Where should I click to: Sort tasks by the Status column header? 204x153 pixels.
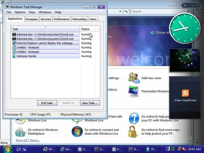tap(88, 29)
